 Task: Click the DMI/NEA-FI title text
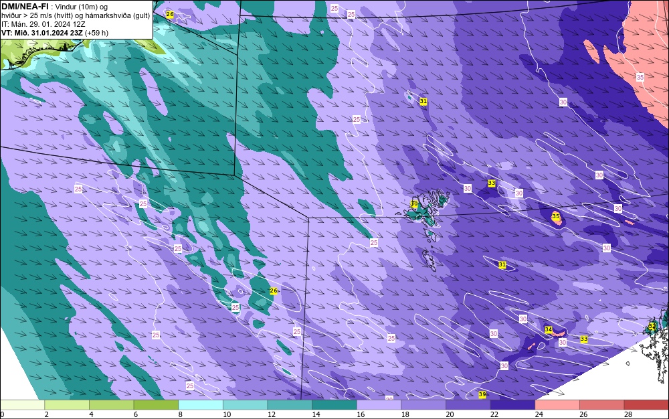click(x=25, y=7)
